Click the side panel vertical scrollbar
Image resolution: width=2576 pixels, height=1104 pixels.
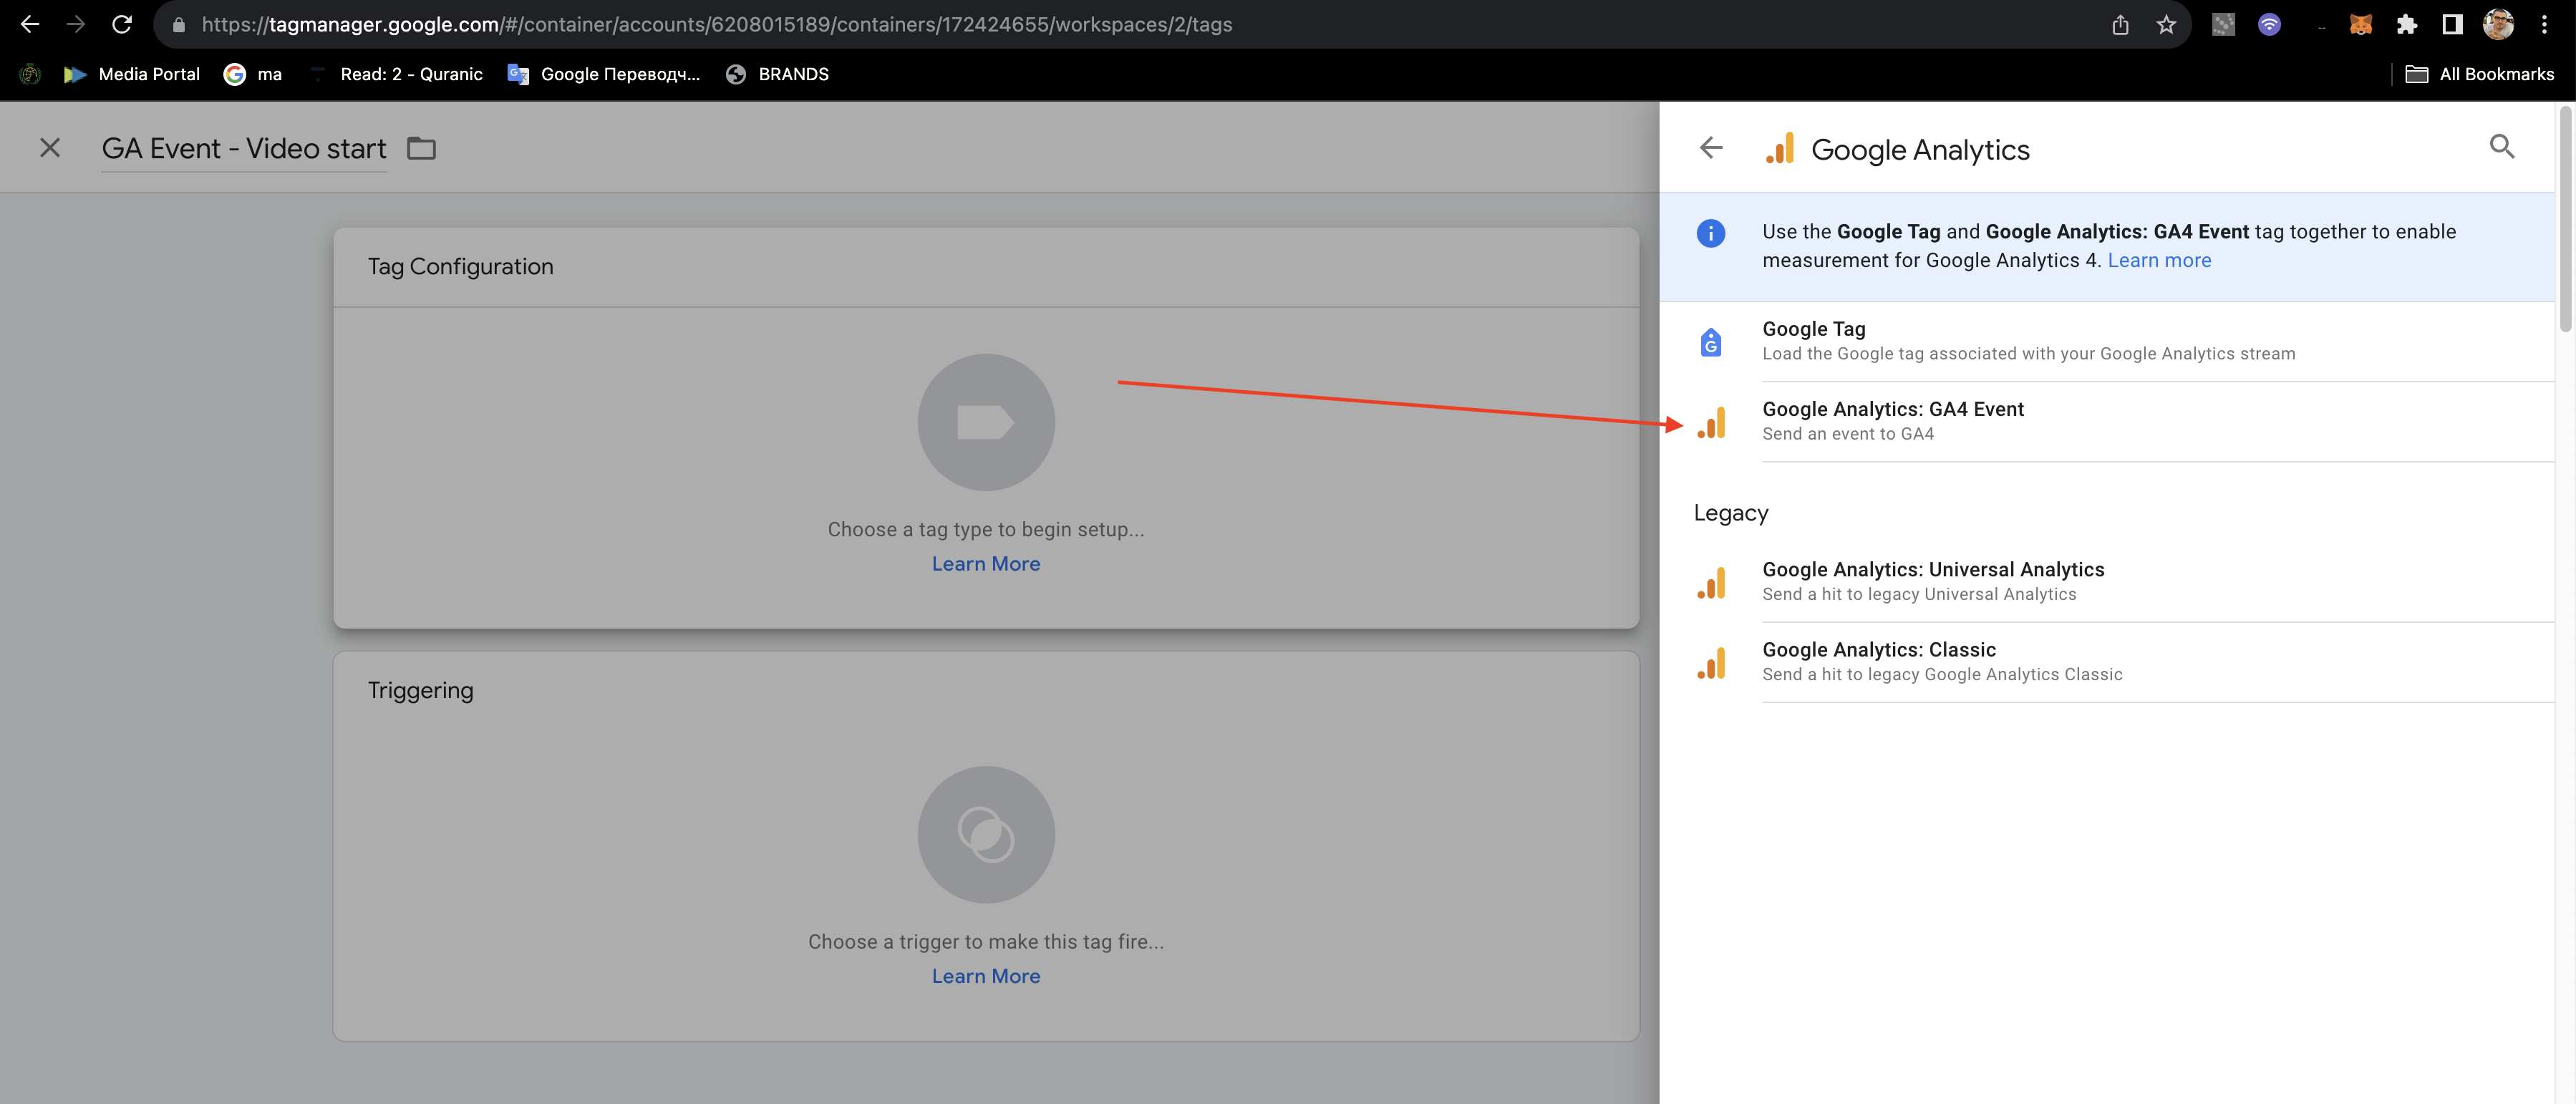tap(2565, 220)
